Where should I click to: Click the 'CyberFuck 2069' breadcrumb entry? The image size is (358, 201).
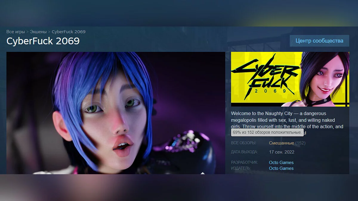[x=69, y=32]
